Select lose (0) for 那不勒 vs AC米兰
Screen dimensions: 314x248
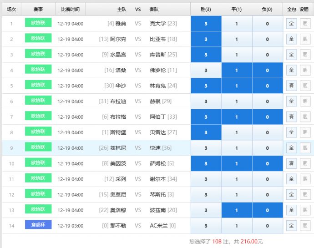click(x=267, y=226)
